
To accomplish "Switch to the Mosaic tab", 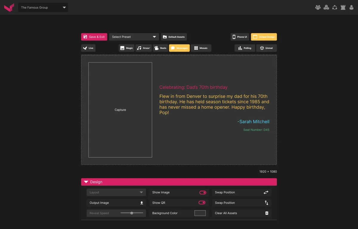I will pyautogui.click(x=201, y=48).
